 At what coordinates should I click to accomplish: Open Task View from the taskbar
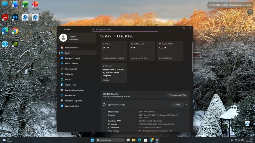pyautogui.click(x=128, y=140)
